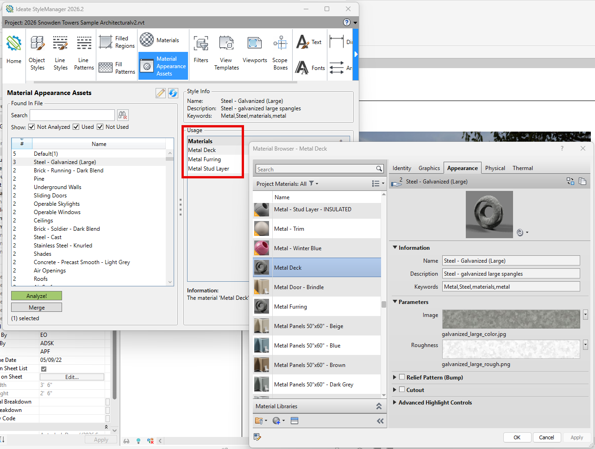Click the galvanized_large_rough.png roughness swatch

click(511, 349)
